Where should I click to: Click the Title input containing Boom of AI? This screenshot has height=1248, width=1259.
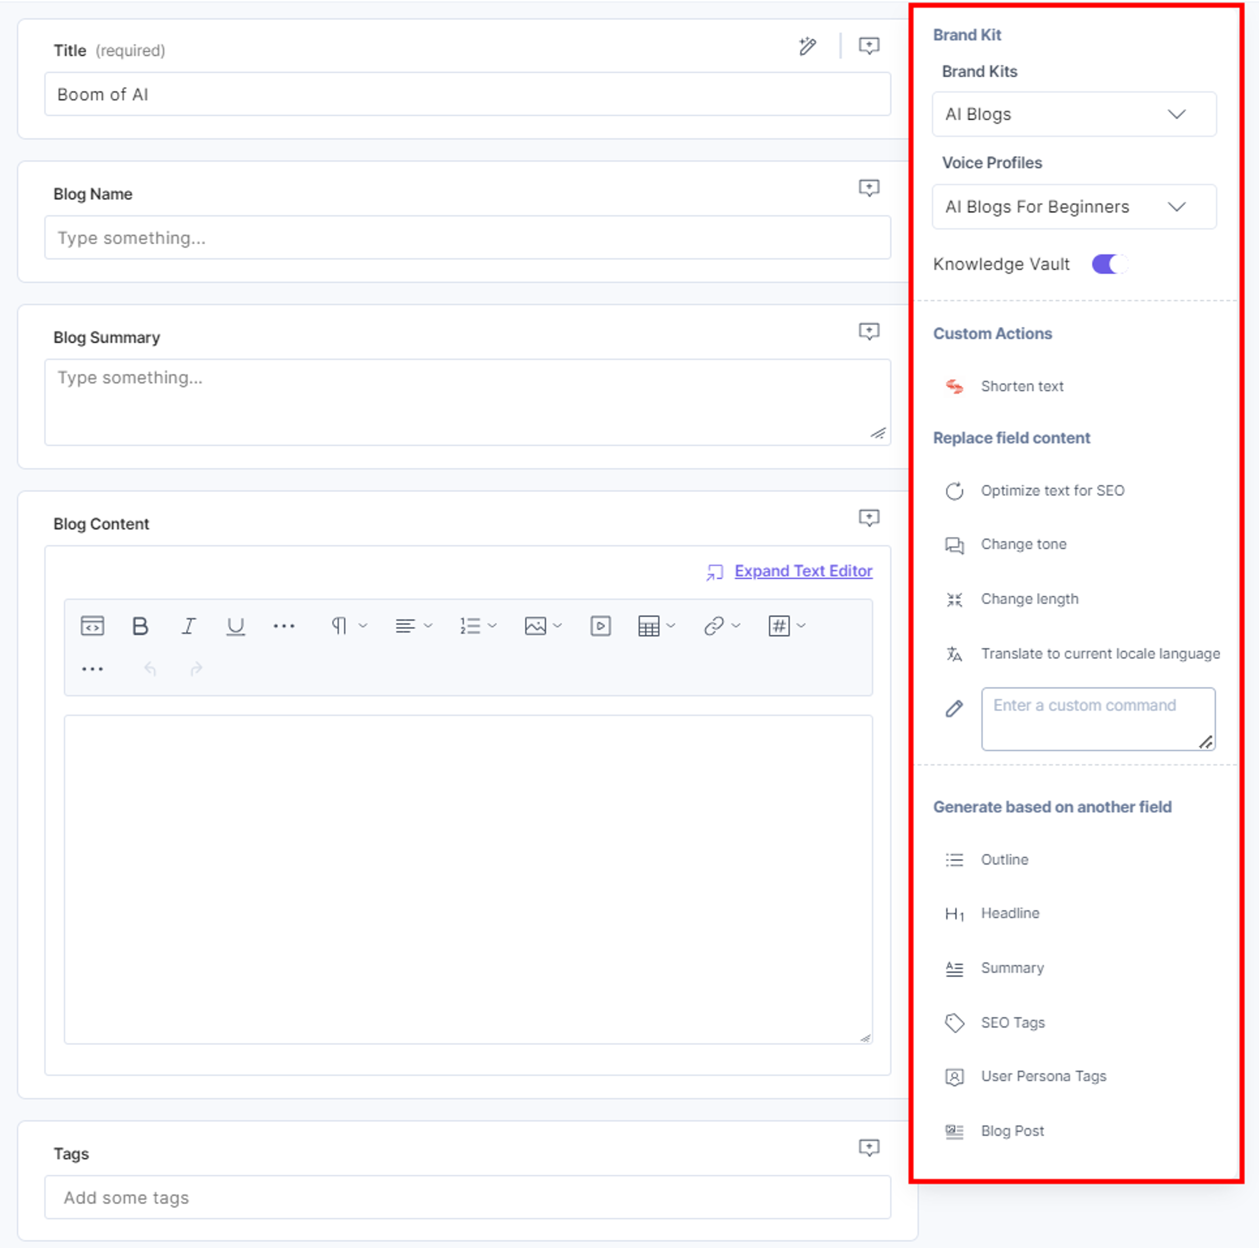pyautogui.click(x=467, y=94)
